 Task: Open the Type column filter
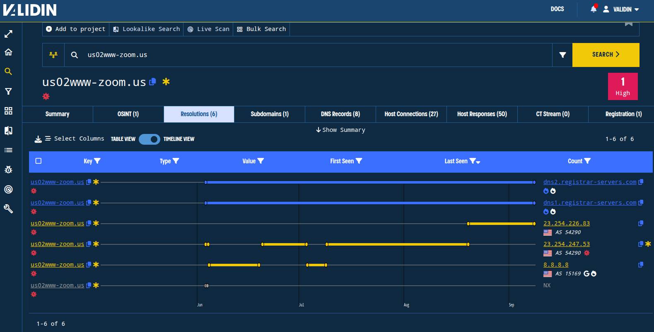click(x=176, y=161)
